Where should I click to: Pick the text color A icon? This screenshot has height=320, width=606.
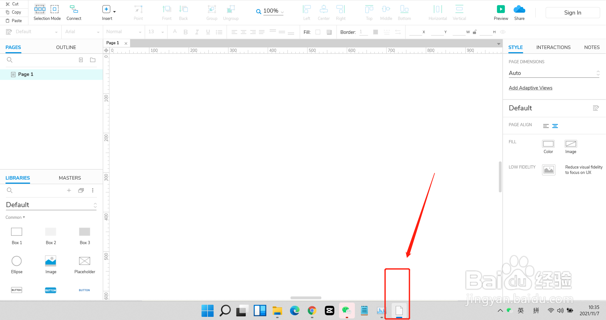[x=175, y=32]
